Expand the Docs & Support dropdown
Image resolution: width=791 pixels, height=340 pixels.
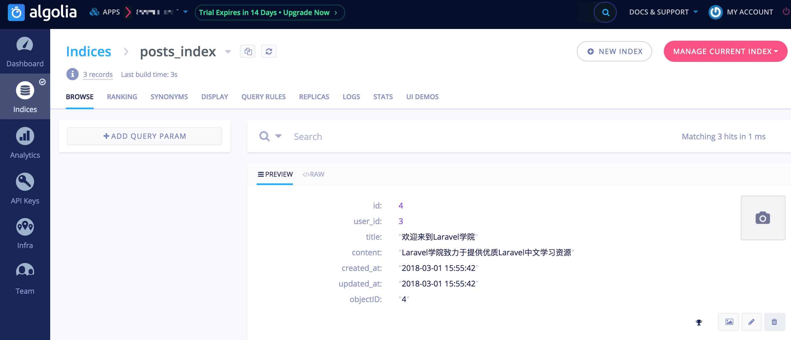point(696,12)
